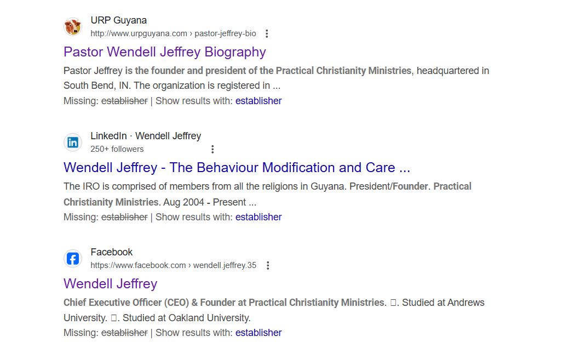This screenshot has height=359, width=586.
Task: Click the URP Guyana site favicon
Action: [73, 26]
